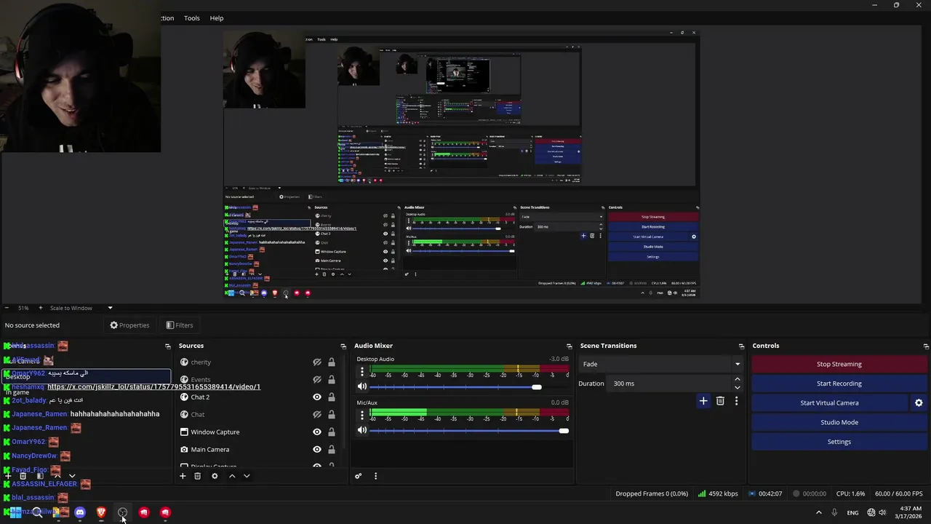Click OBS Studio taskbar icon
Screen dimensions: 931x524
(x=122, y=512)
